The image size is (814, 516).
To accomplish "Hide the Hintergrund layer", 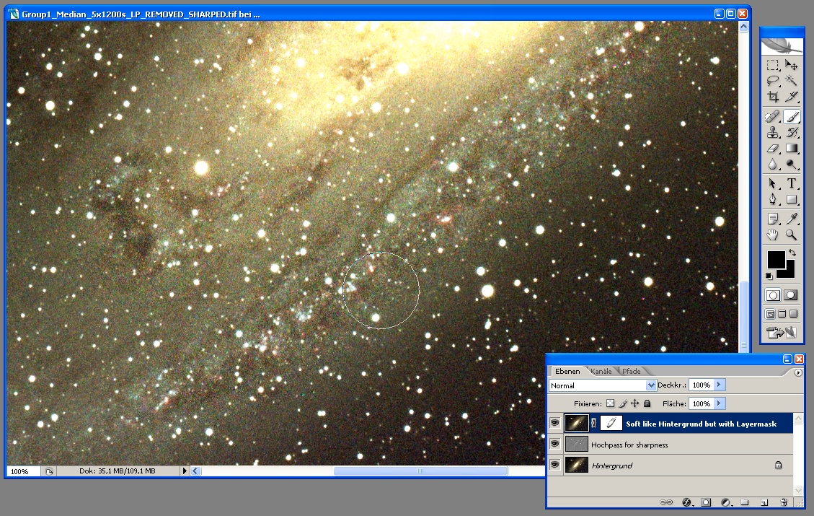I will (x=555, y=465).
